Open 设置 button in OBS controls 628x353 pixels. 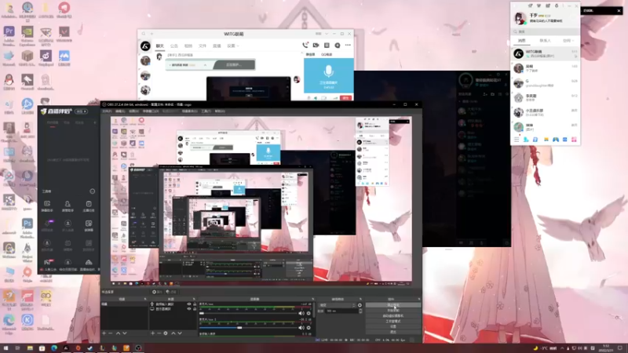coord(393,326)
